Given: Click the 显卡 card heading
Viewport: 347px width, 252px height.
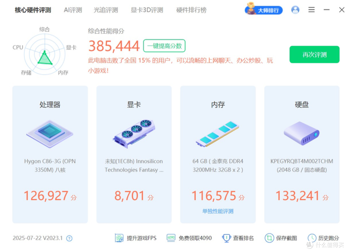Looking at the screenshot, I should tap(134, 105).
